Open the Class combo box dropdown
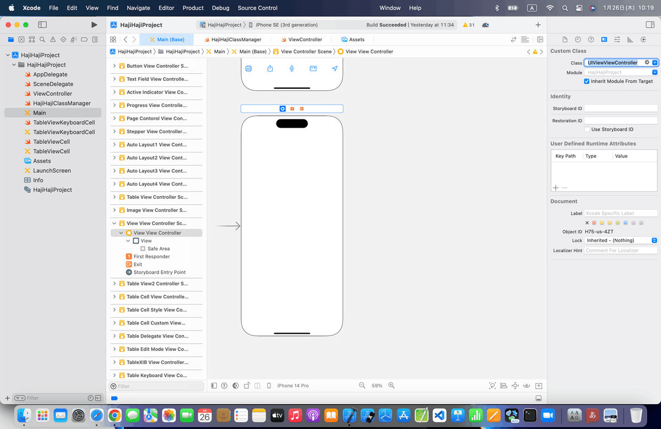The width and height of the screenshot is (661, 429). coord(655,63)
